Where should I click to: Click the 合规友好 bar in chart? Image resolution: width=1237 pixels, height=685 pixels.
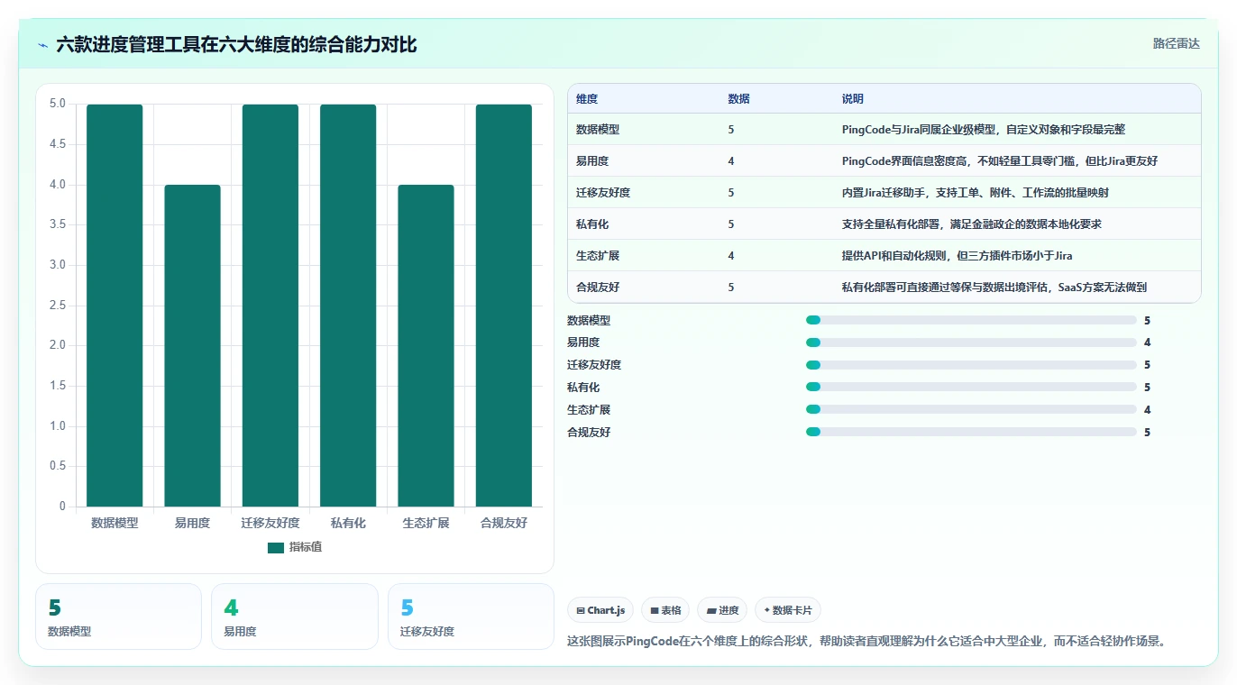(504, 306)
